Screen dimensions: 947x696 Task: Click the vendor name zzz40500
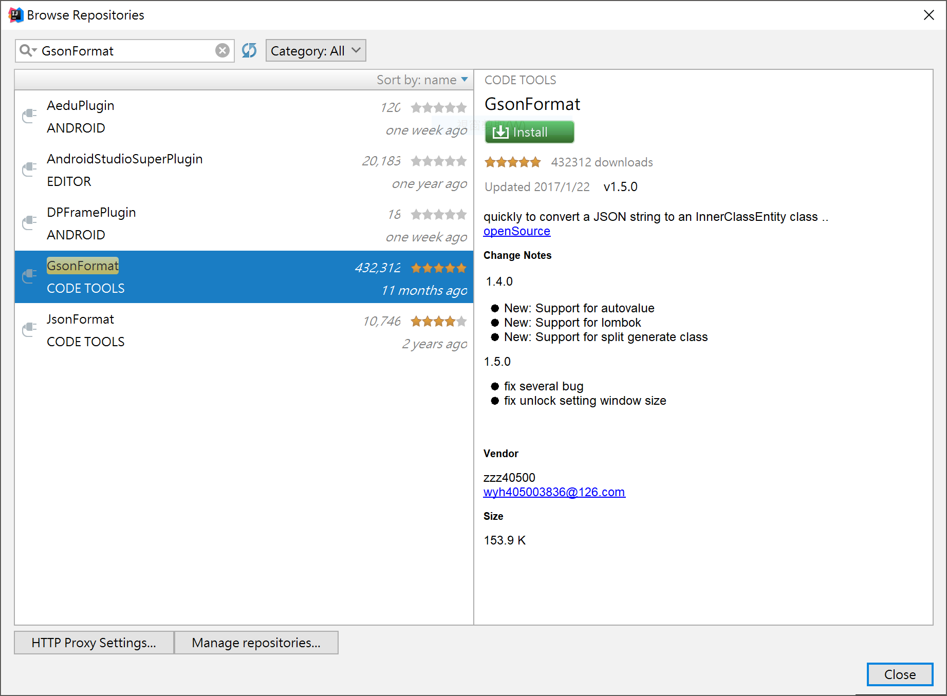509,478
